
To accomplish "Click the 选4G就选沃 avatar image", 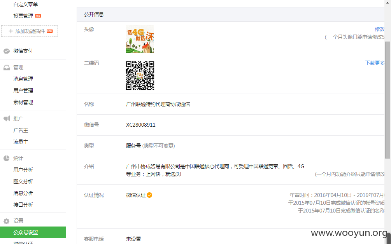I will click(x=140, y=39).
